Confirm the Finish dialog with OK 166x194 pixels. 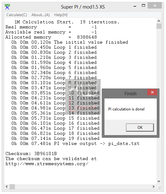140,128
